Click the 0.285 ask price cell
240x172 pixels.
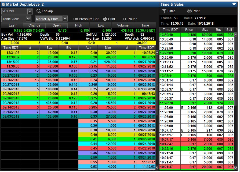[88, 107]
